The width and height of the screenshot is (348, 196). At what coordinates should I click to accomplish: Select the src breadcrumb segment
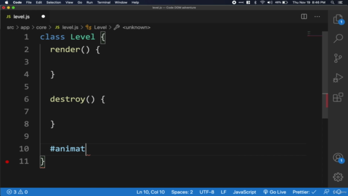(10, 27)
